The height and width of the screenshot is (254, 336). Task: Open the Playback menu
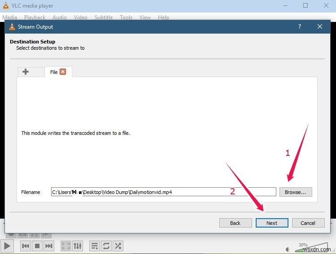(x=35, y=17)
